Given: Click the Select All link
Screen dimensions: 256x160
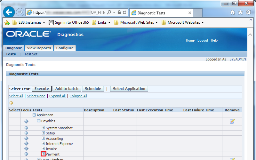Looking at the screenshot, I should pos(16,96).
